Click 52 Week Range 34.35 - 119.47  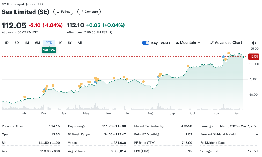click(115, 134)
